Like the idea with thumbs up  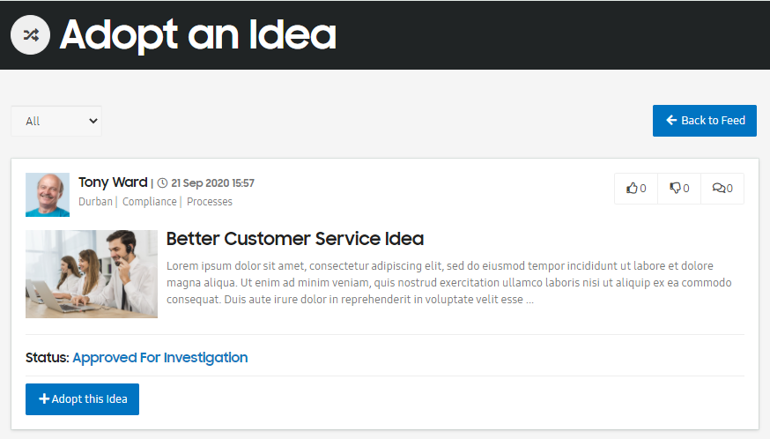636,189
